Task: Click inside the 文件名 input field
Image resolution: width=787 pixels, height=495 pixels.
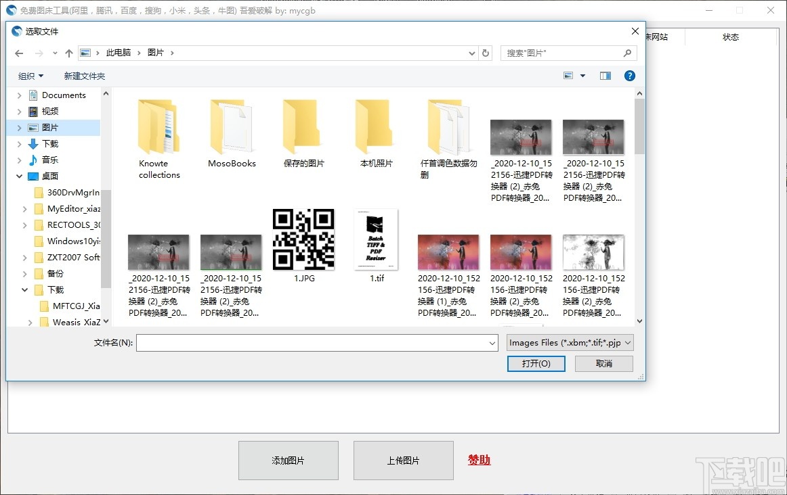Action: coord(312,343)
